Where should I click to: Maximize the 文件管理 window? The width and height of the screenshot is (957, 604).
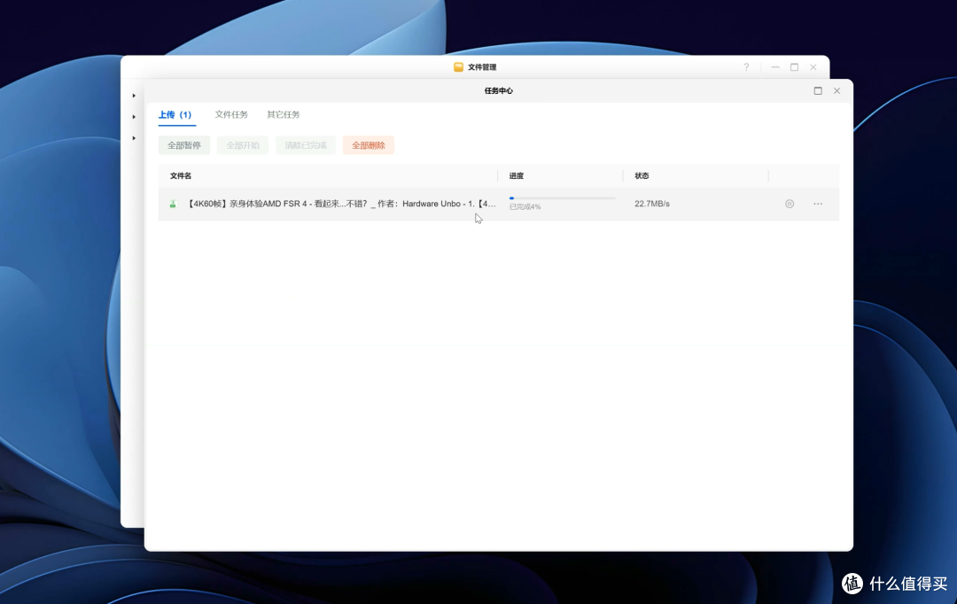click(x=794, y=67)
